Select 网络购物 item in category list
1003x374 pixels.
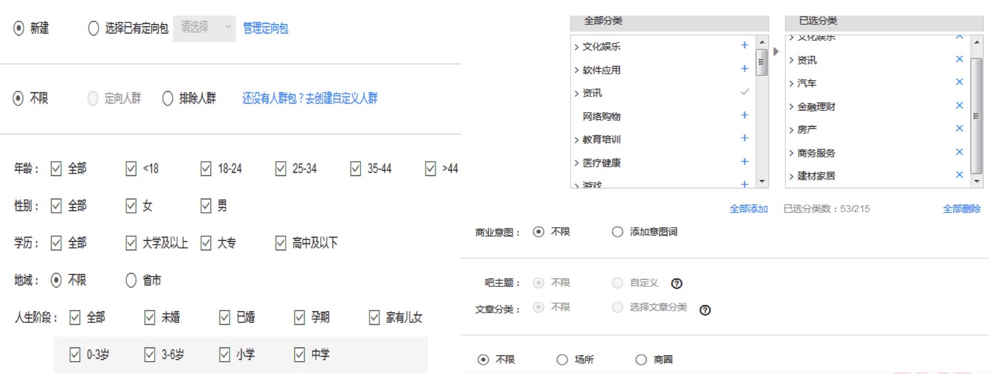pyautogui.click(x=601, y=116)
